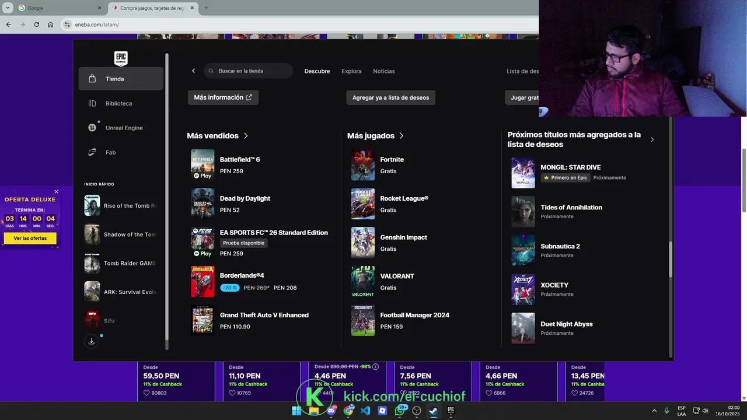Click the browser Home button
Viewport: 747px width, 420px height.
[50, 24]
